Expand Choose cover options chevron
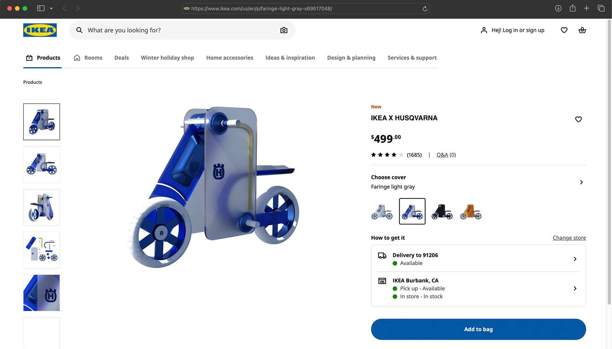 [581, 182]
